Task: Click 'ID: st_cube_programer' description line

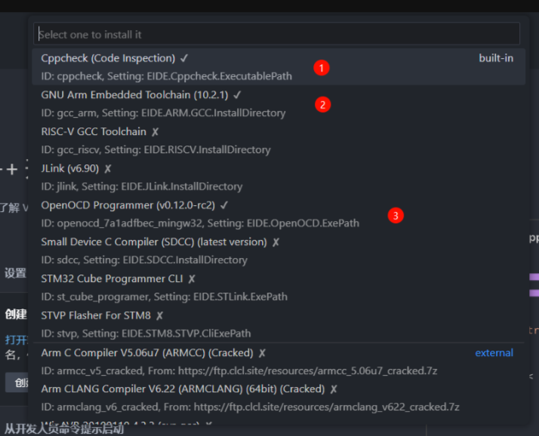Action: (164, 296)
